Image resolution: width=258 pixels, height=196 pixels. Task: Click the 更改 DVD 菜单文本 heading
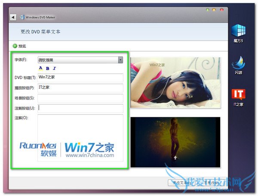coord(40,31)
